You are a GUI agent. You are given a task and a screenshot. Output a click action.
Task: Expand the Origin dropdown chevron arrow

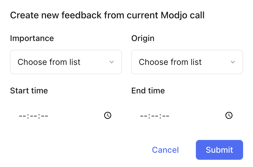click(x=233, y=62)
